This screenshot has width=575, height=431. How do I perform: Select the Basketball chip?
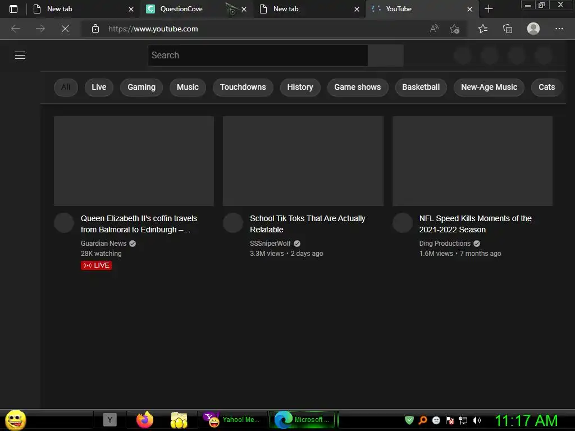pos(421,87)
